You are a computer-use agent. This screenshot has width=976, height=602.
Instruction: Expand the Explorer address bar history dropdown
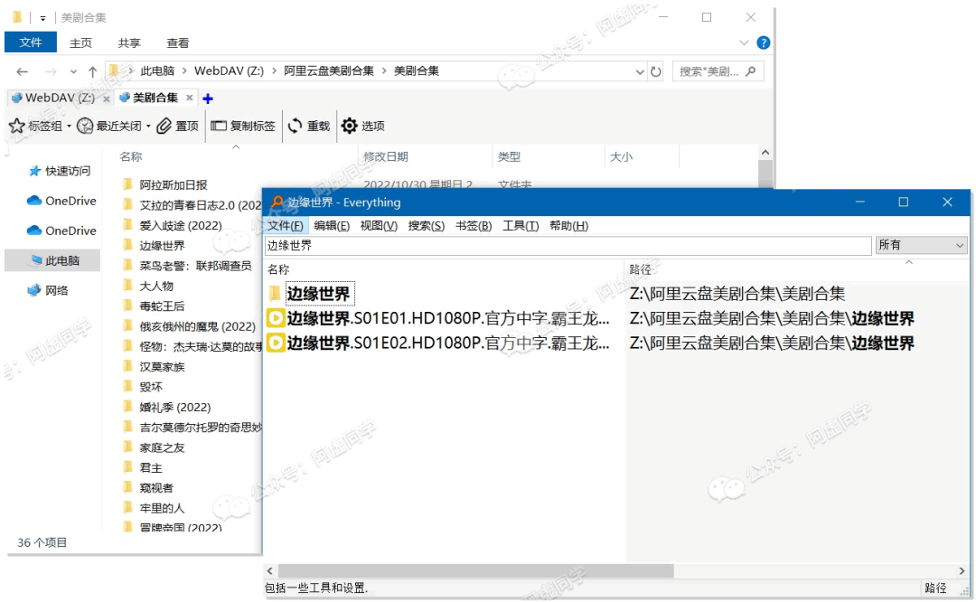coord(639,72)
